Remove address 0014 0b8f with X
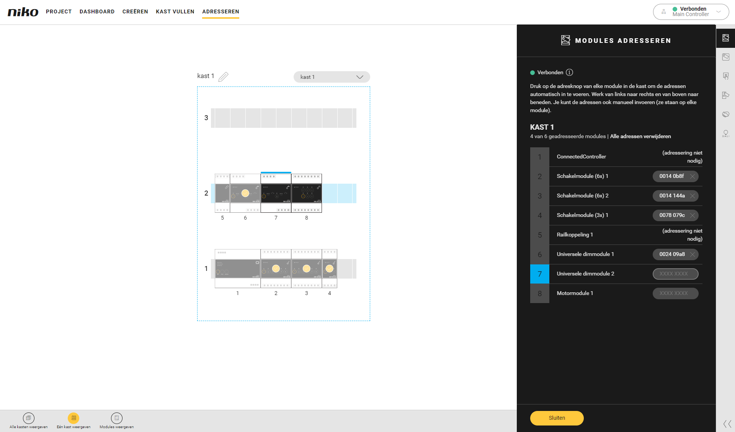 tap(692, 176)
